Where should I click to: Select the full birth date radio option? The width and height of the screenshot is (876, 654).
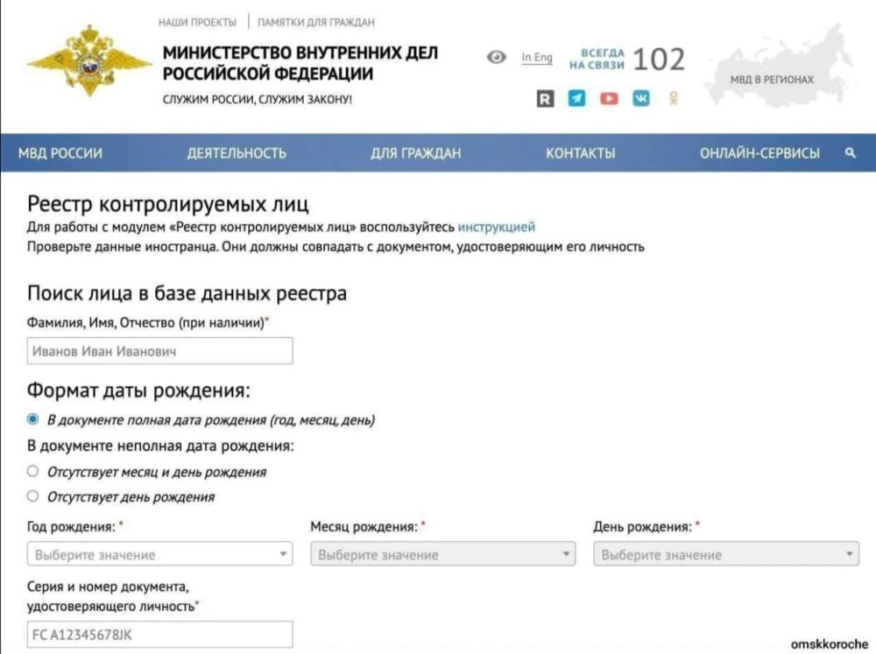[33, 420]
